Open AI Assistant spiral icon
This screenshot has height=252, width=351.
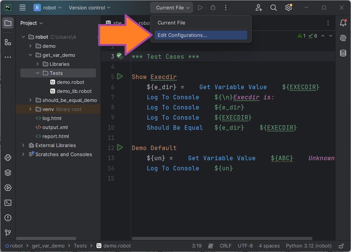(x=343, y=38)
